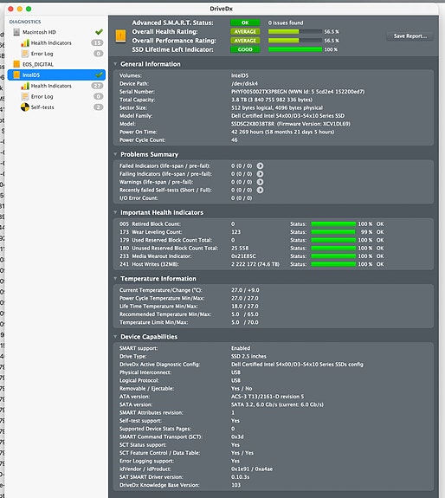This screenshot has width=445, height=498.
Task: Click the large drive icon in header
Action: (x=120, y=36)
